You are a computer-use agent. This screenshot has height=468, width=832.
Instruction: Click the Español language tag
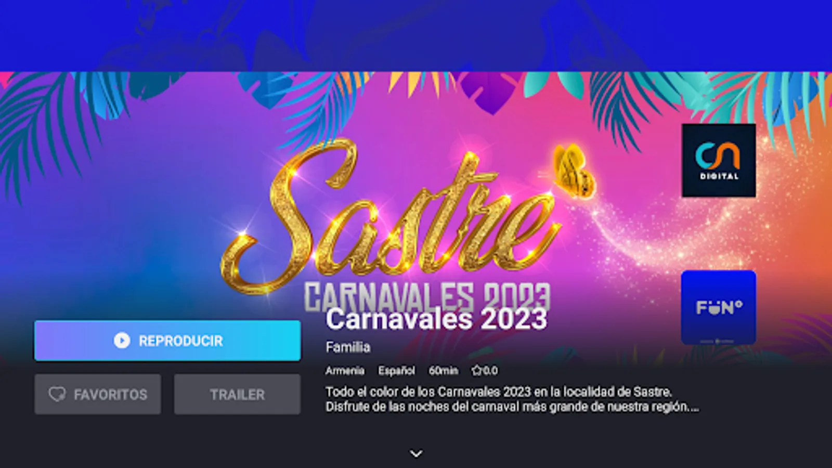(x=396, y=371)
